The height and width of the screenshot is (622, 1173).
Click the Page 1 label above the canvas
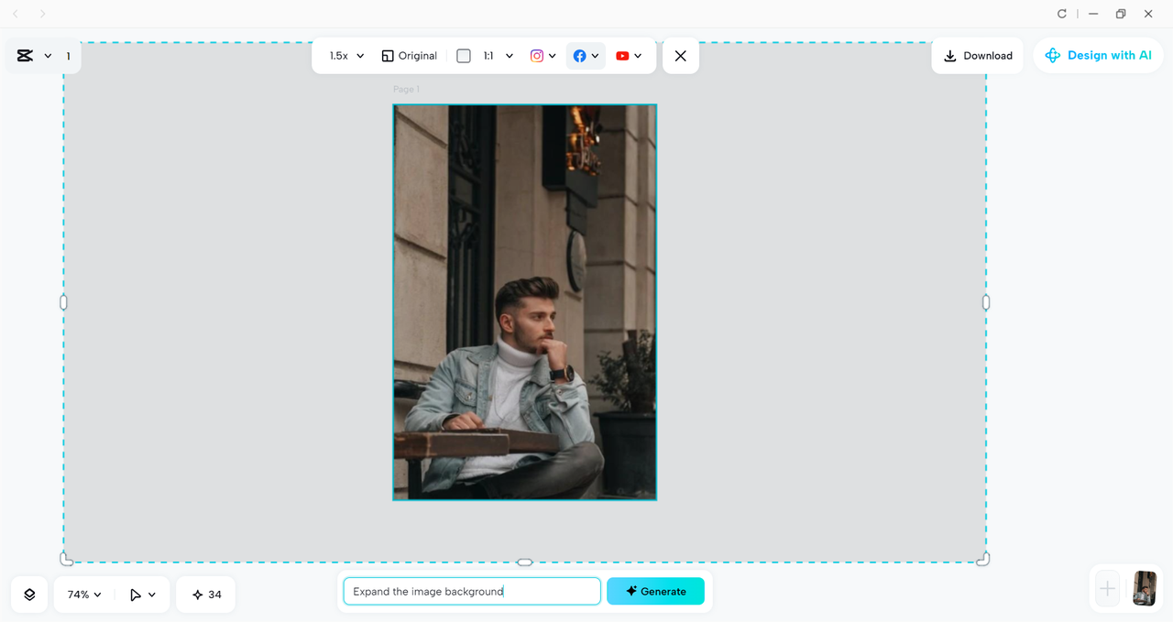tap(406, 89)
